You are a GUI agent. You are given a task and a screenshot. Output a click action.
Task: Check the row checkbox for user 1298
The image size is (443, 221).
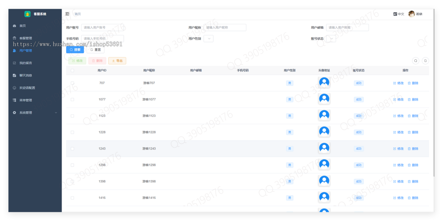click(x=72, y=165)
